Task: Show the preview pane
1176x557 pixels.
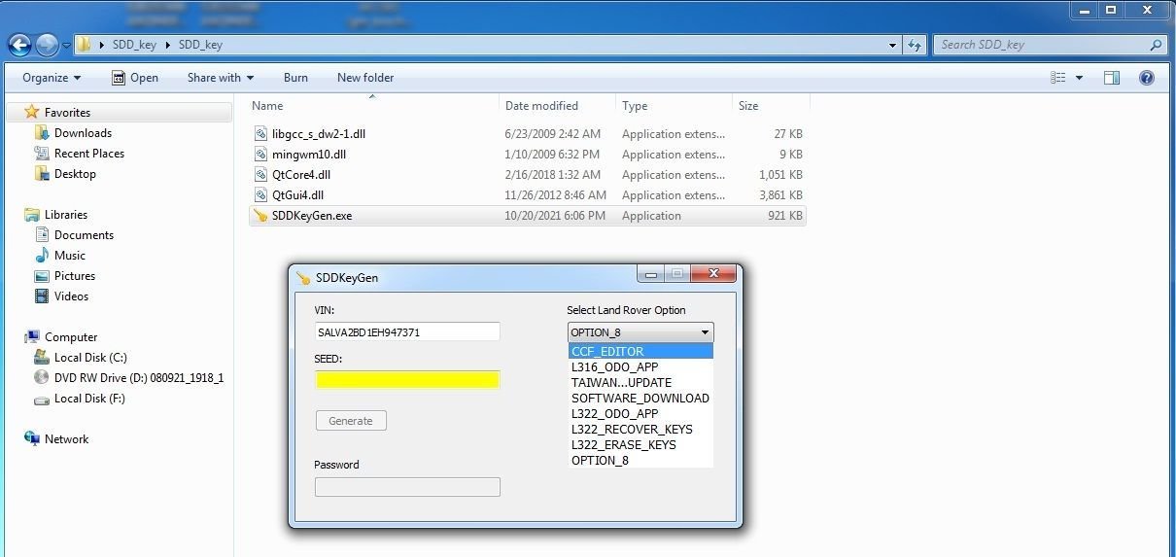Action: pyautogui.click(x=1112, y=78)
